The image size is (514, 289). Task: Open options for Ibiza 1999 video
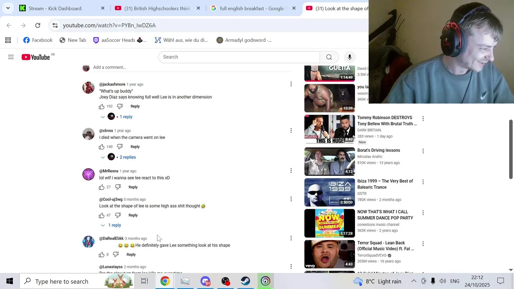[x=423, y=182]
